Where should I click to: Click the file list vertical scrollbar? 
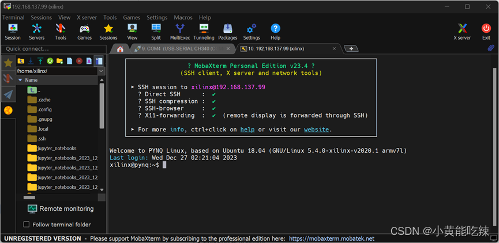102,106
